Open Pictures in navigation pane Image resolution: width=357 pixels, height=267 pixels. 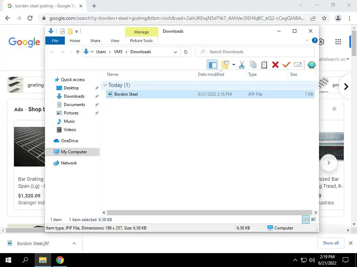click(71, 113)
